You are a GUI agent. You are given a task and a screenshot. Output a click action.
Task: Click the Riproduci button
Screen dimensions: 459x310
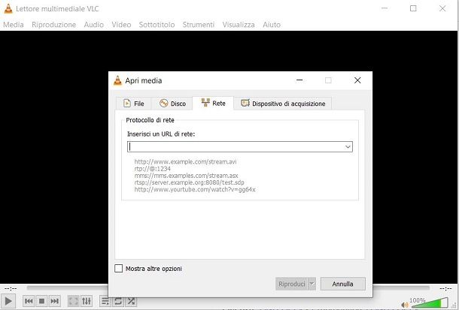(291, 284)
